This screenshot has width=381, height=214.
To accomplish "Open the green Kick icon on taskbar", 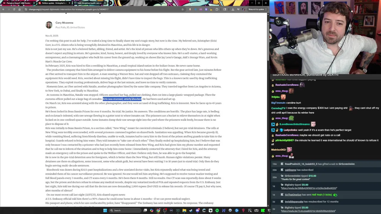I will pos(263,210).
